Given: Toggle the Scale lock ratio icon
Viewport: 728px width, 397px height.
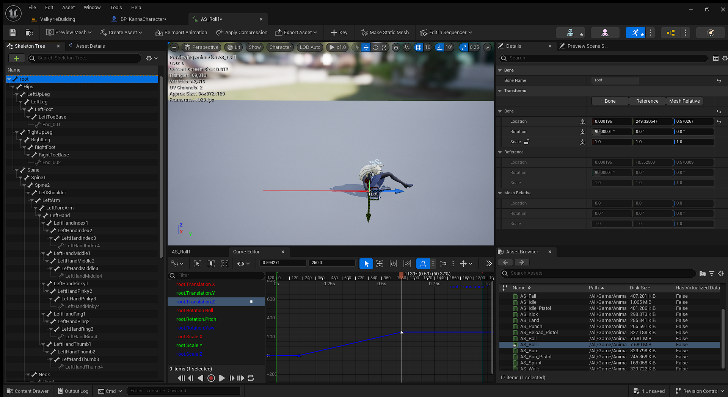Looking at the screenshot, I should [x=527, y=142].
